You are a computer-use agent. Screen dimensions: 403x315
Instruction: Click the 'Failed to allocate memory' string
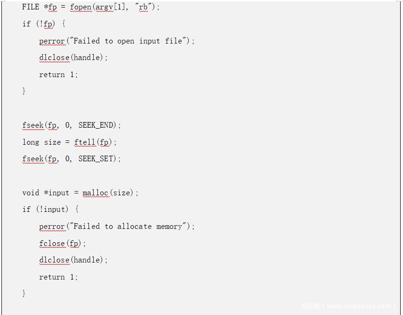point(130,227)
